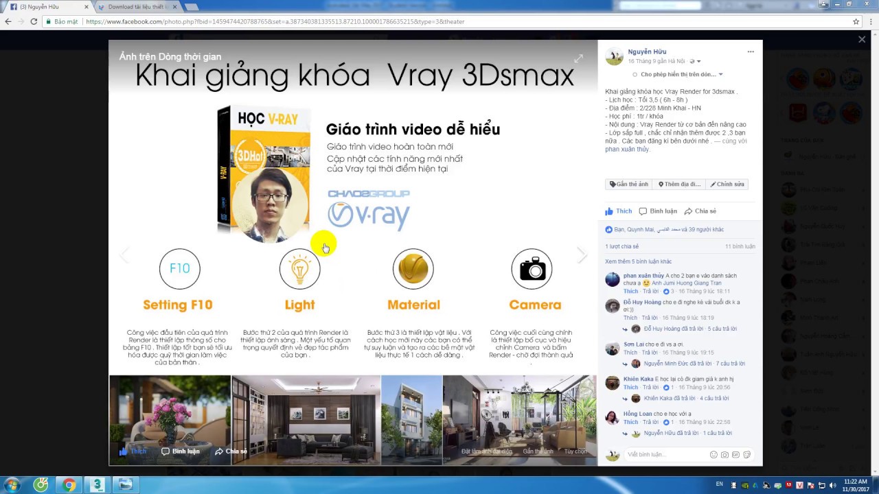
Task: Switch to 'Download tài liệu thiết k' tab
Action: pos(137,7)
